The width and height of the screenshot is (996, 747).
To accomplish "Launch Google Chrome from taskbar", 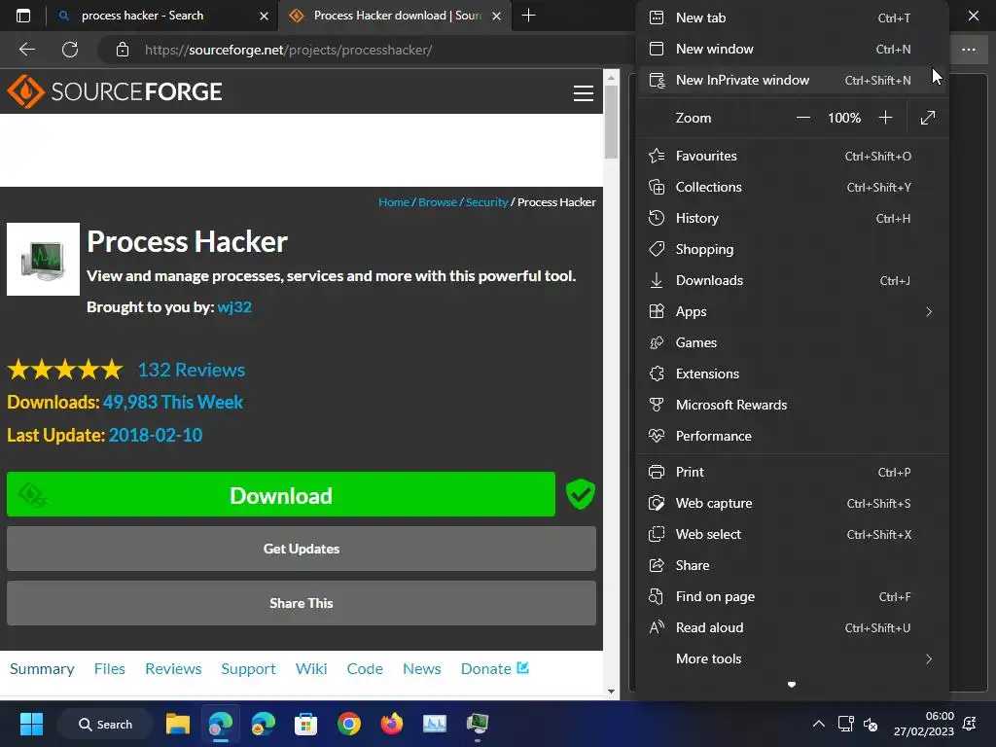I will coord(349,724).
